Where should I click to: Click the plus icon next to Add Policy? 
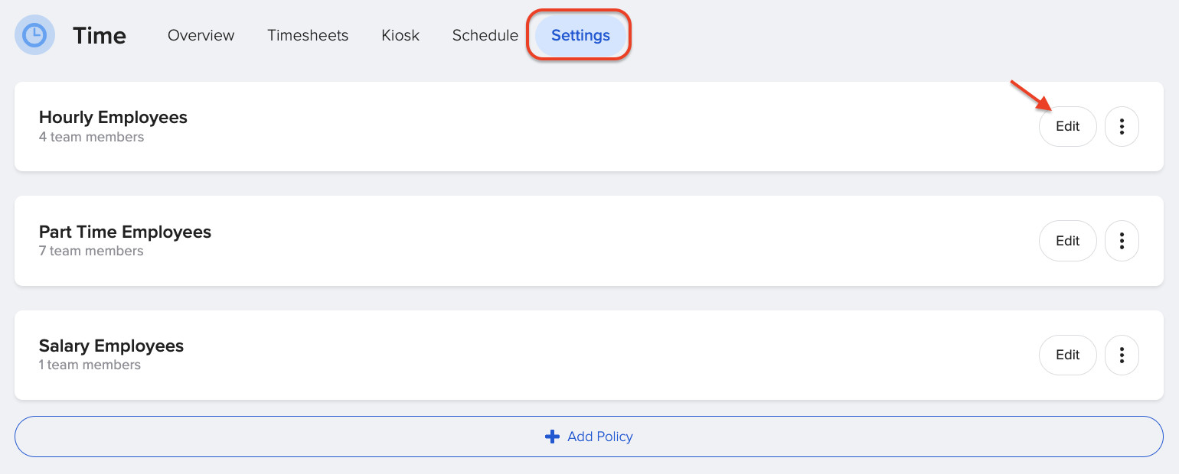tap(550, 436)
